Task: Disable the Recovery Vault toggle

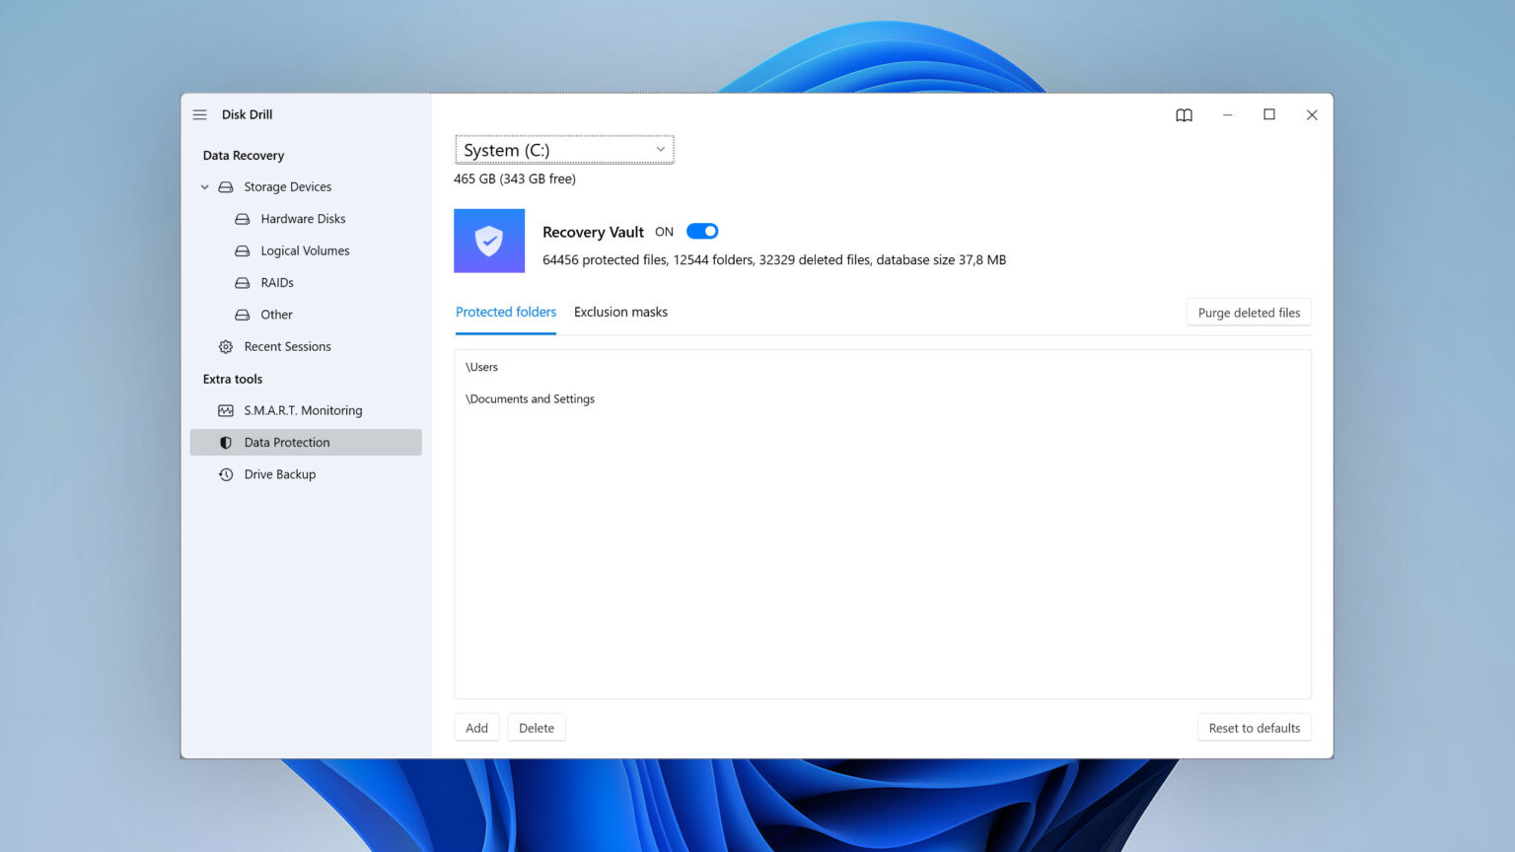Action: pyautogui.click(x=701, y=230)
